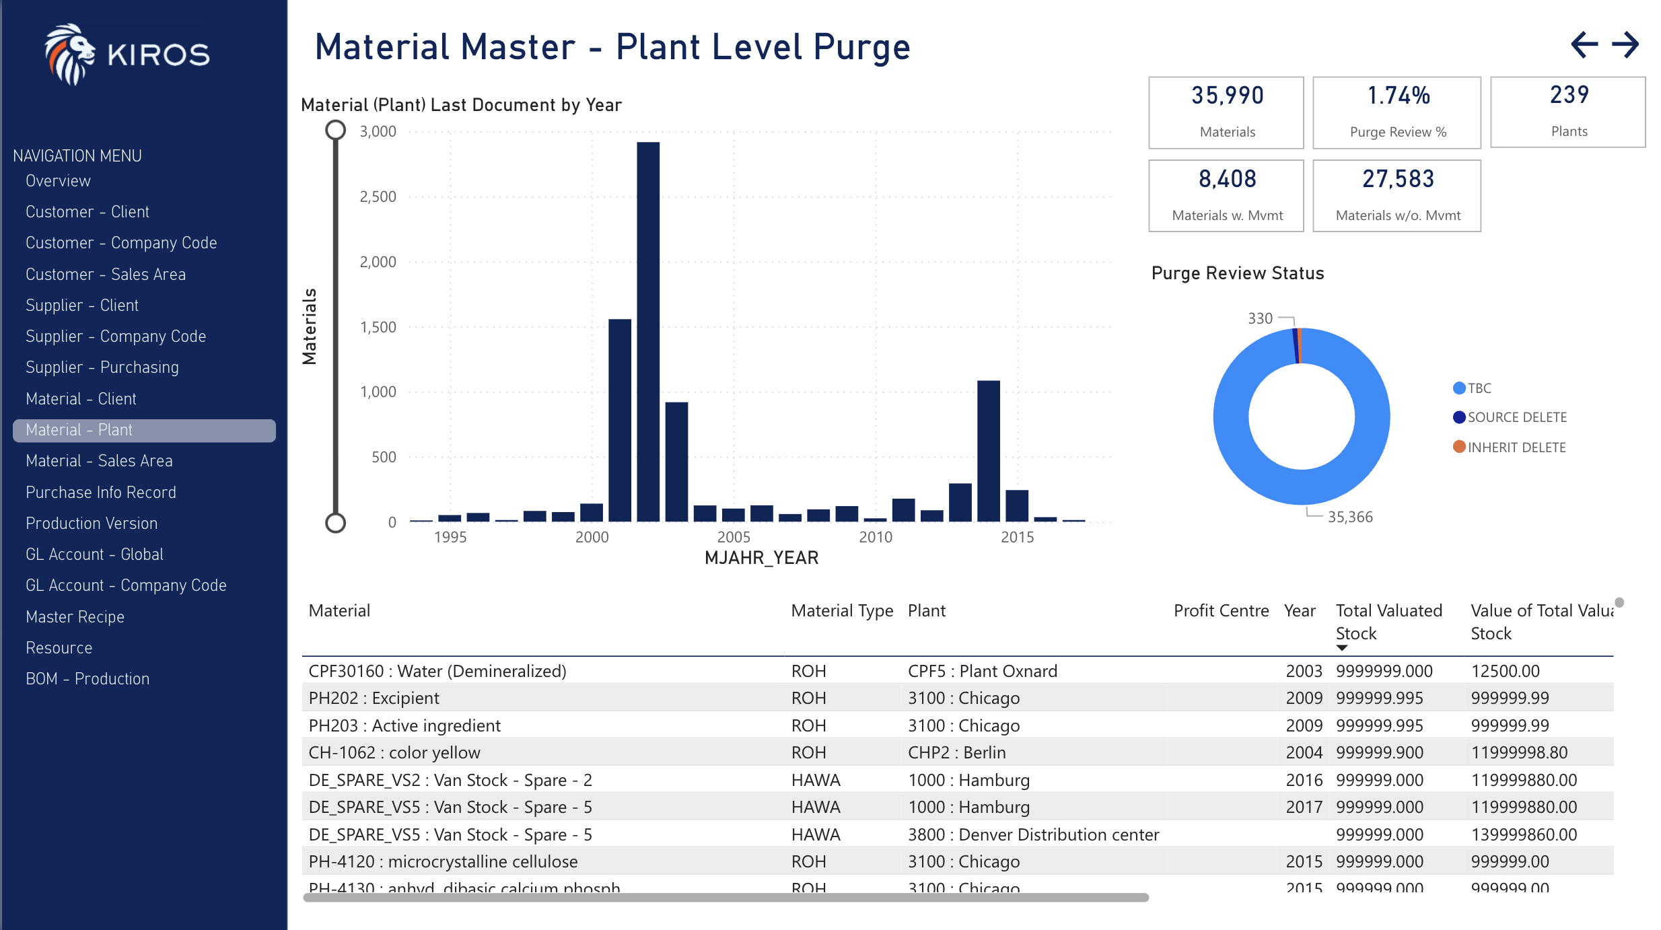
Task: Click the forward arrow navigation icon
Action: [x=1625, y=45]
